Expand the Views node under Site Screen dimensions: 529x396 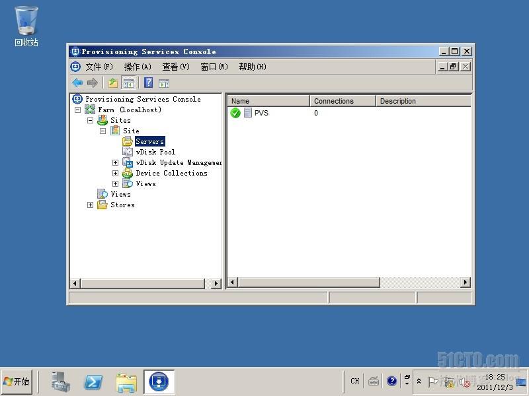(x=115, y=183)
